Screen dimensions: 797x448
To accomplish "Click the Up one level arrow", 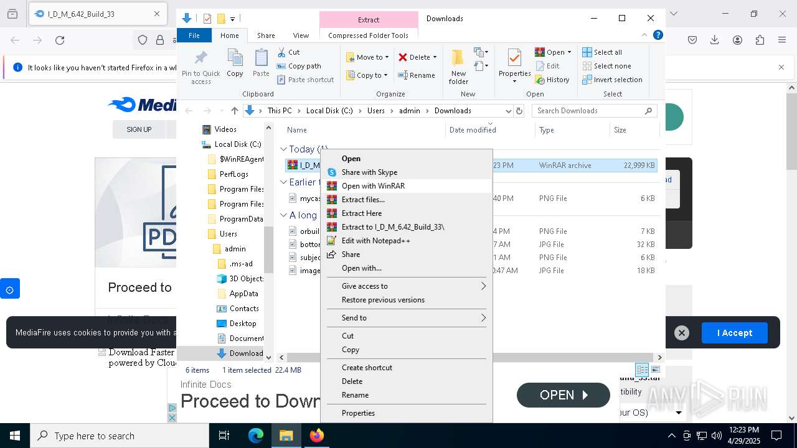I will pos(234,111).
